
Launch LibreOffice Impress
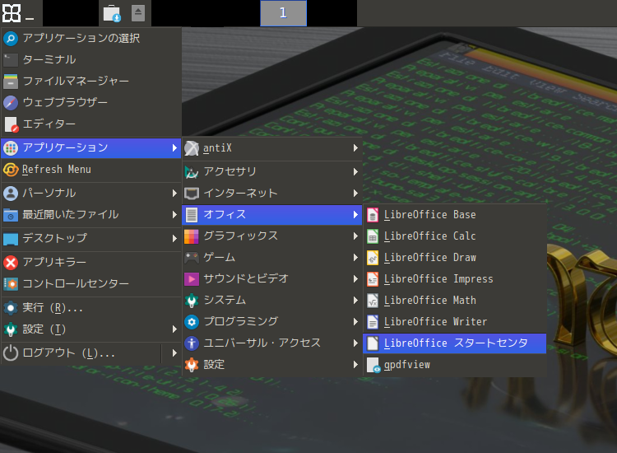(454, 279)
